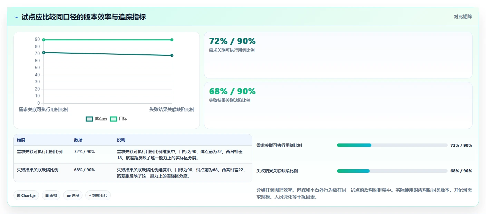Click description mentioning 两者相差18

182,155
